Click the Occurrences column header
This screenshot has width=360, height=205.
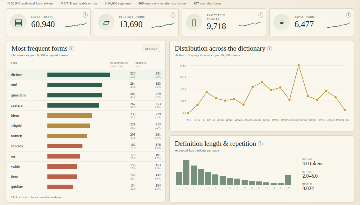point(119,65)
